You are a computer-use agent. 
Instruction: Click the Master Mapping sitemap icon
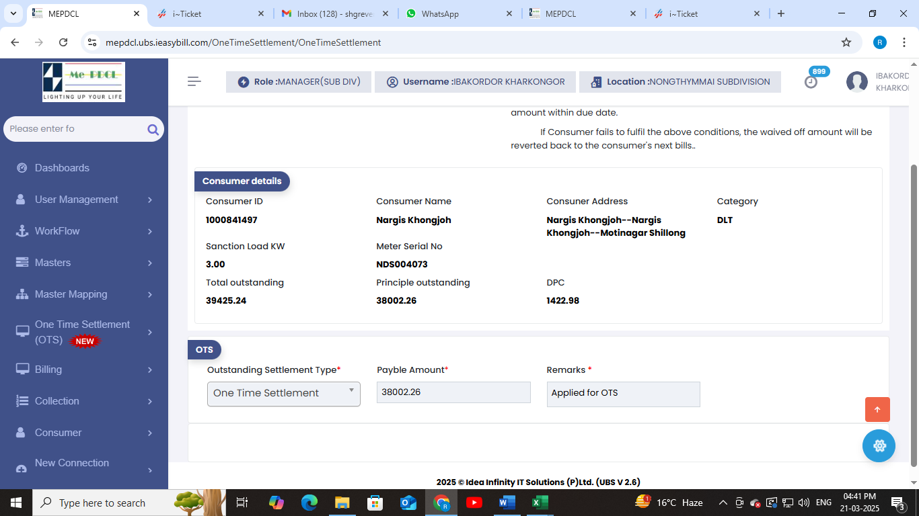(22, 294)
